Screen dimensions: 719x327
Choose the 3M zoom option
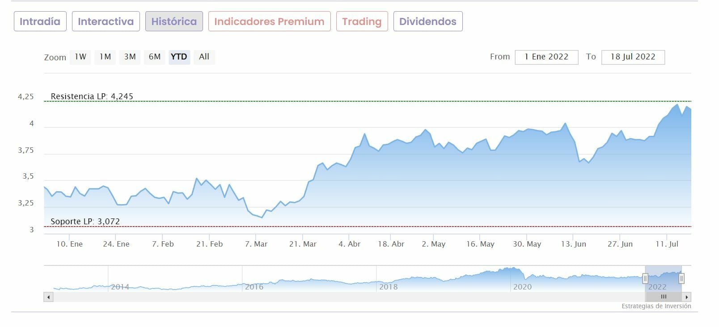[x=130, y=57]
